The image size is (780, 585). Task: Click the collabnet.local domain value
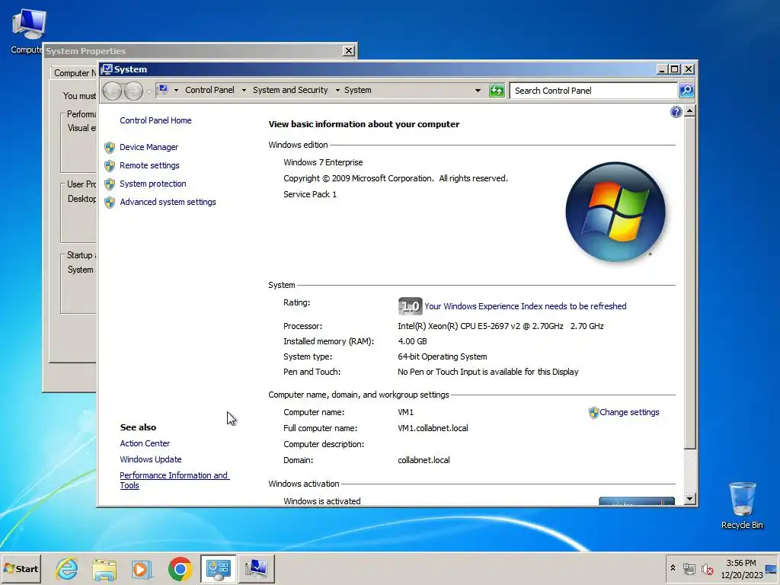(424, 461)
